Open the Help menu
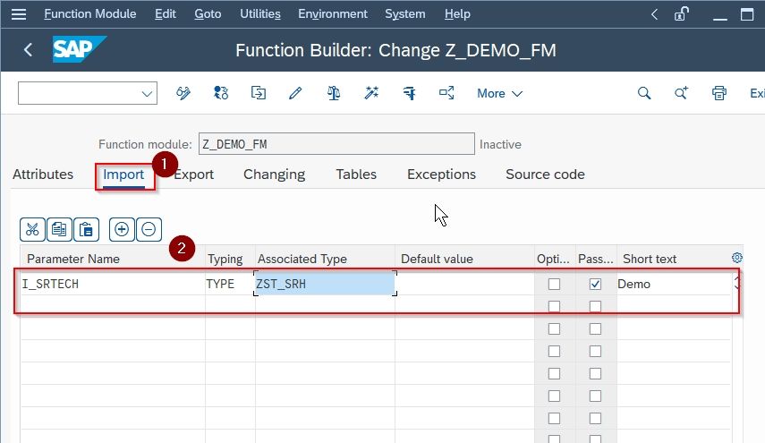This screenshot has width=765, height=443. (457, 14)
